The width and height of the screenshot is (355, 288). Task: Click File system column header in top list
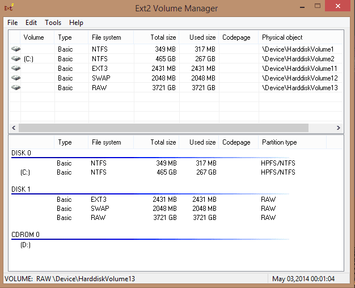[111, 37]
